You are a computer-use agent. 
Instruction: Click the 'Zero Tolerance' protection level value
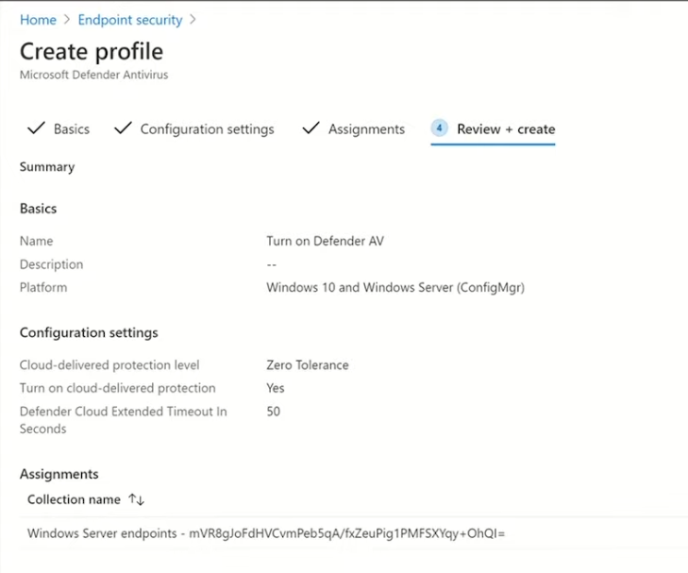308,365
